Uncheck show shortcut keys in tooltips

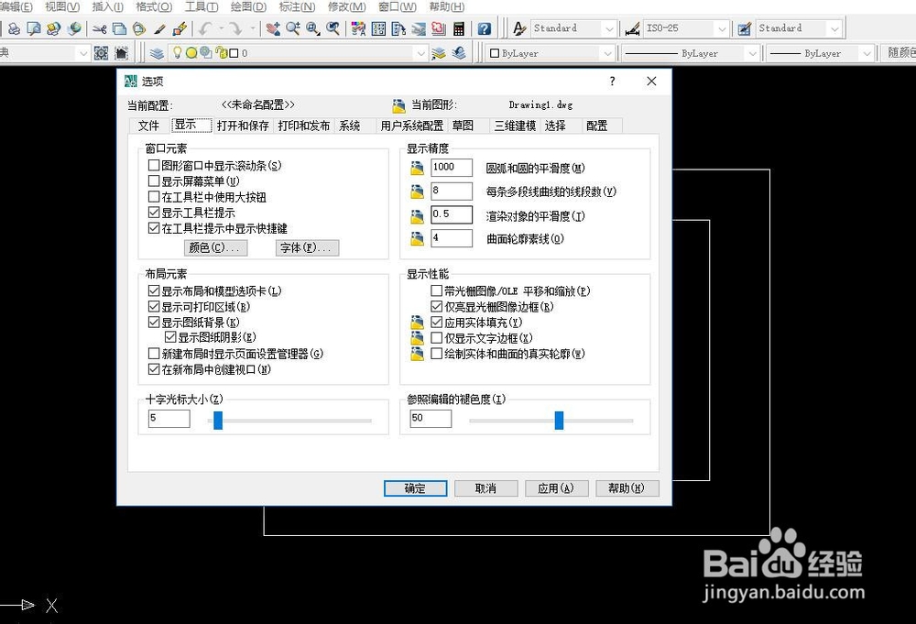[x=154, y=228]
